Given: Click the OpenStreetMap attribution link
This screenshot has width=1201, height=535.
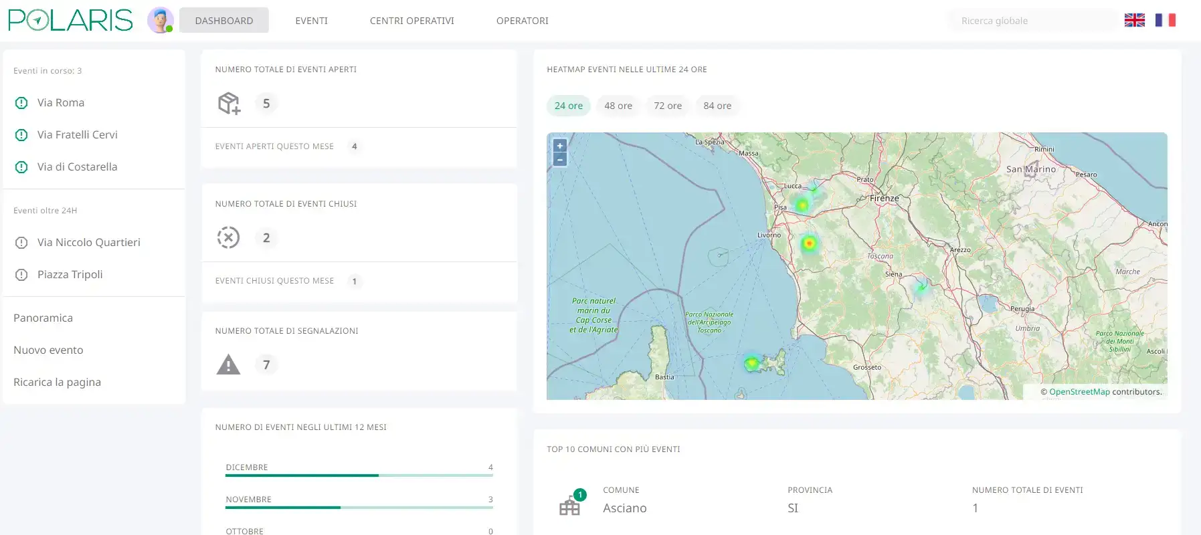Looking at the screenshot, I should point(1079,392).
